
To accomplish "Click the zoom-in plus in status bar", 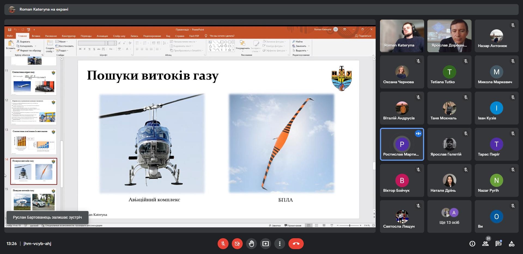I will 360,225.
